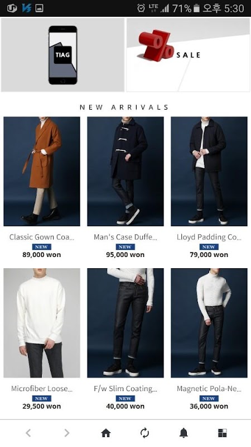
Task: Open notifications with the bell icon
Action: [x=184, y=432]
